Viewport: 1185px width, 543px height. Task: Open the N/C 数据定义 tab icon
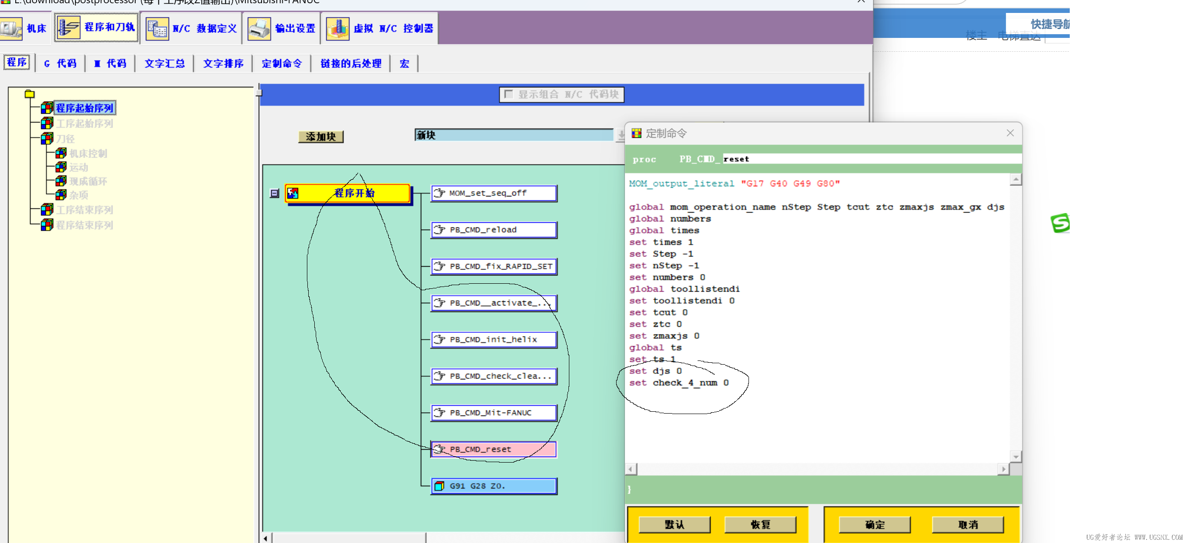click(157, 29)
